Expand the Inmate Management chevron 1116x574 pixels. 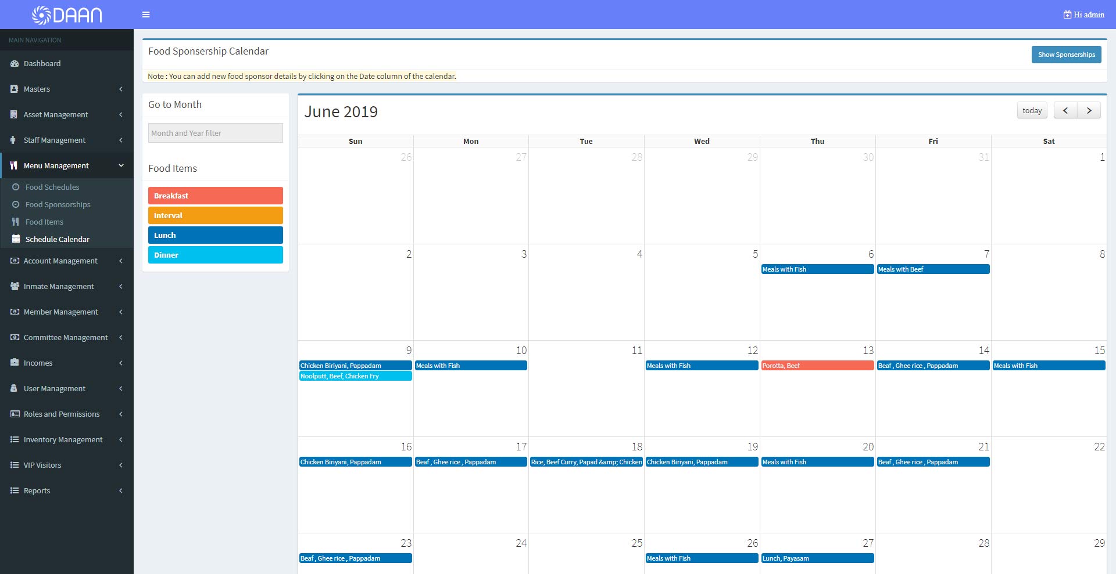tap(121, 286)
